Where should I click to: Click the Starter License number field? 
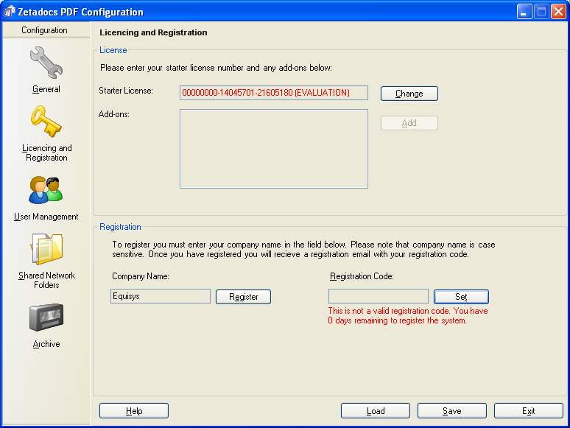pyautogui.click(x=273, y=93)
